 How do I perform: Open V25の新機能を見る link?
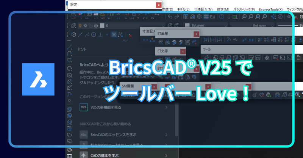pos(106,107)
